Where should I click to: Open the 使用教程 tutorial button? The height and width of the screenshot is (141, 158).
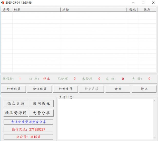point(41,103)
